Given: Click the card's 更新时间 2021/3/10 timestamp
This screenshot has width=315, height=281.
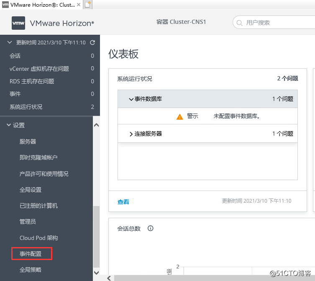Looking at the screenshot, I should pos(256,201).
